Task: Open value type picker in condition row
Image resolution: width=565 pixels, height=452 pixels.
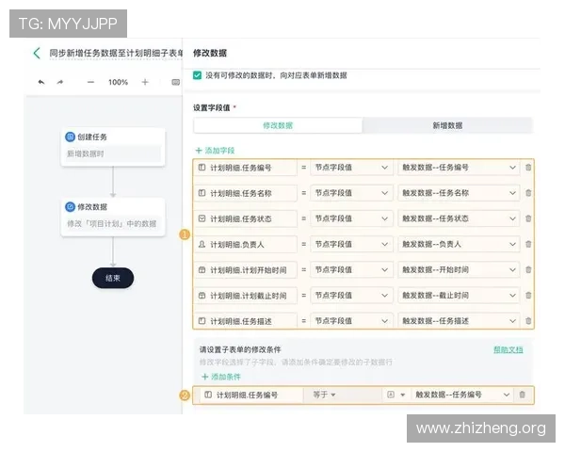Action: 396,395
